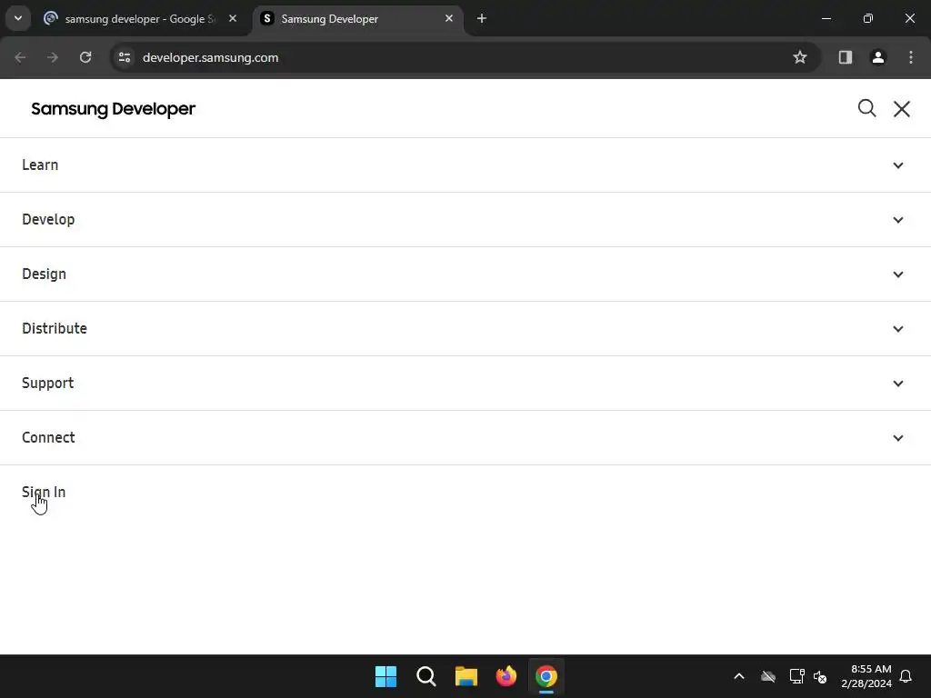Go forward in browser history
This screenshot has width=931, height=698.
pos(53,57)
